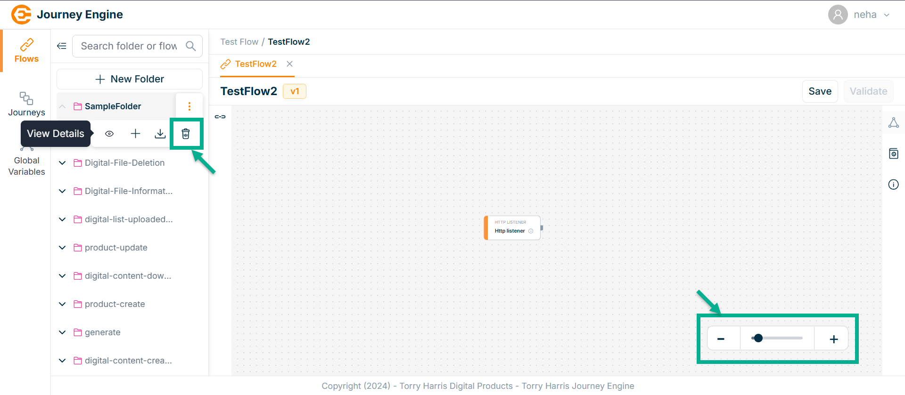The image size is (905, 395).
Task: Expand the Digital-File-Deletion folder
Action: (62, 163)
